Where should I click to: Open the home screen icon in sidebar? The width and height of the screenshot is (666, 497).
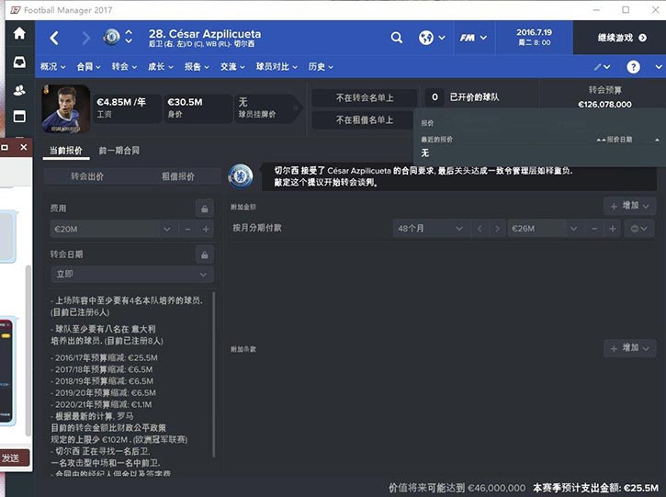[x=19, y=34]
